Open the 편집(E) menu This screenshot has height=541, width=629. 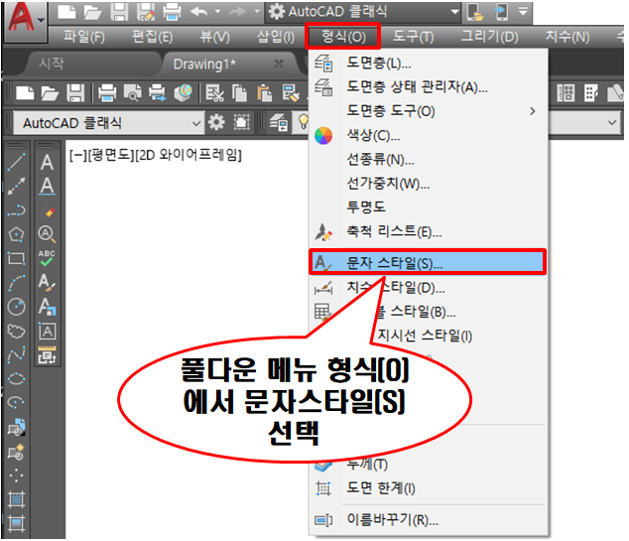pyautogui.click(x=153, y=37)
